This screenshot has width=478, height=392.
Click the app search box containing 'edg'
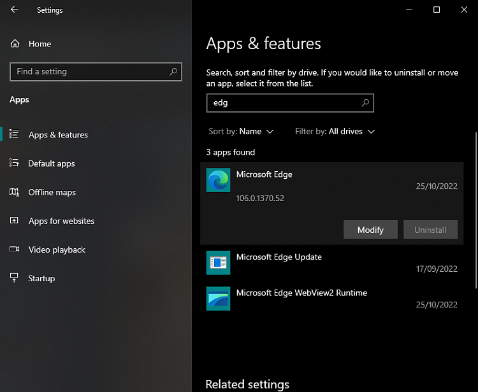coord(290,103)
